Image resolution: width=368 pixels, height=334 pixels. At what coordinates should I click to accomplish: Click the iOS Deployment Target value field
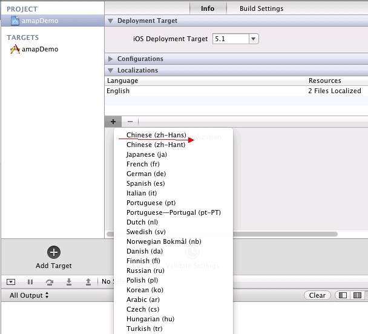[x=231, y=39]
